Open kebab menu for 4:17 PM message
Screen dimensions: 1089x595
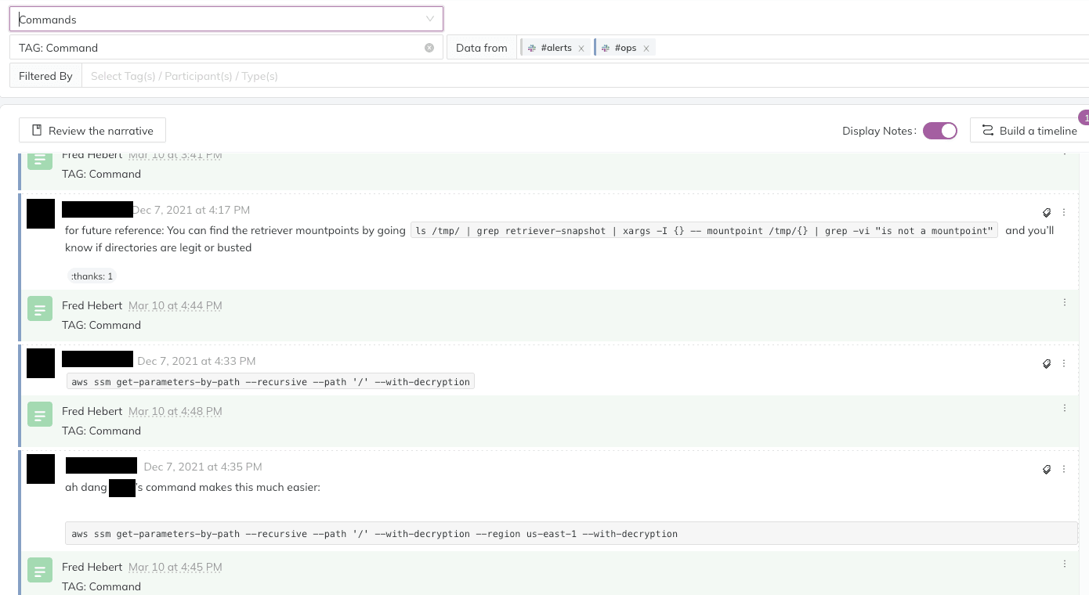pos(1064,212)
